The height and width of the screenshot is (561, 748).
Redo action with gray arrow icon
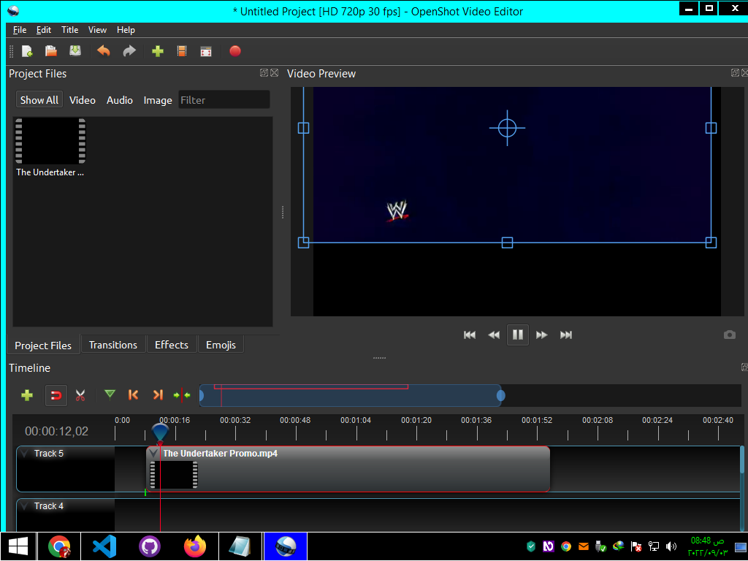coord(129,51)
